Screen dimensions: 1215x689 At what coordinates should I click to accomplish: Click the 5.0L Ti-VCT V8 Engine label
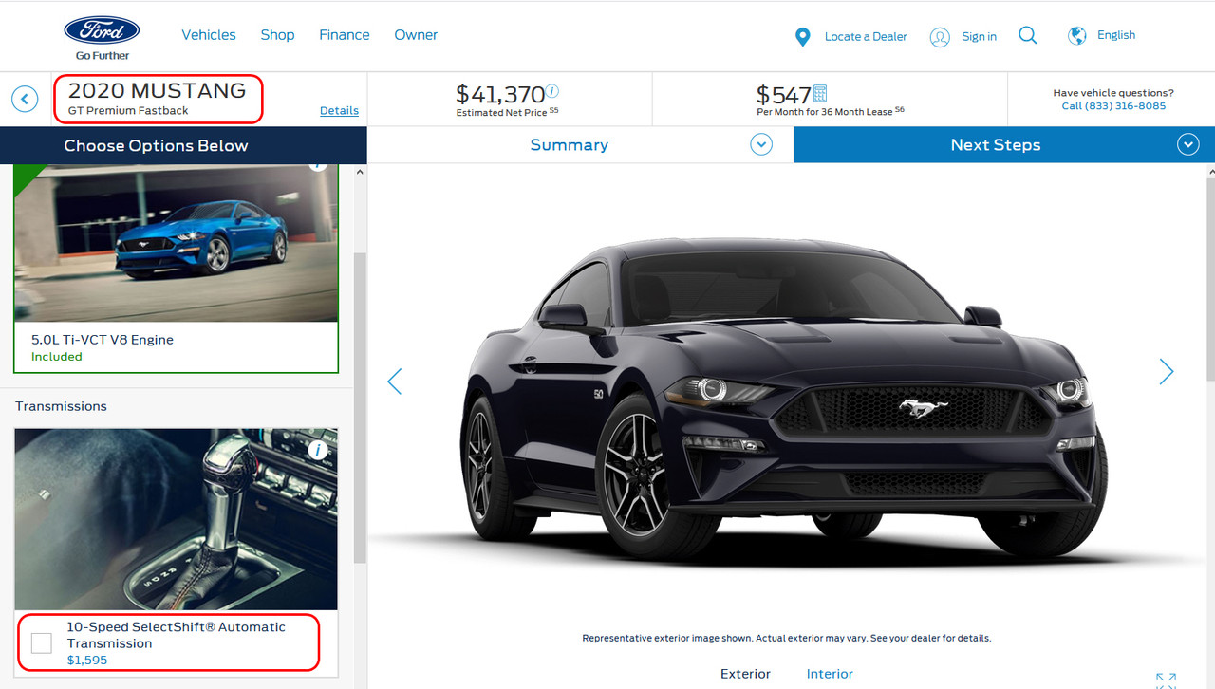[103, 340]
